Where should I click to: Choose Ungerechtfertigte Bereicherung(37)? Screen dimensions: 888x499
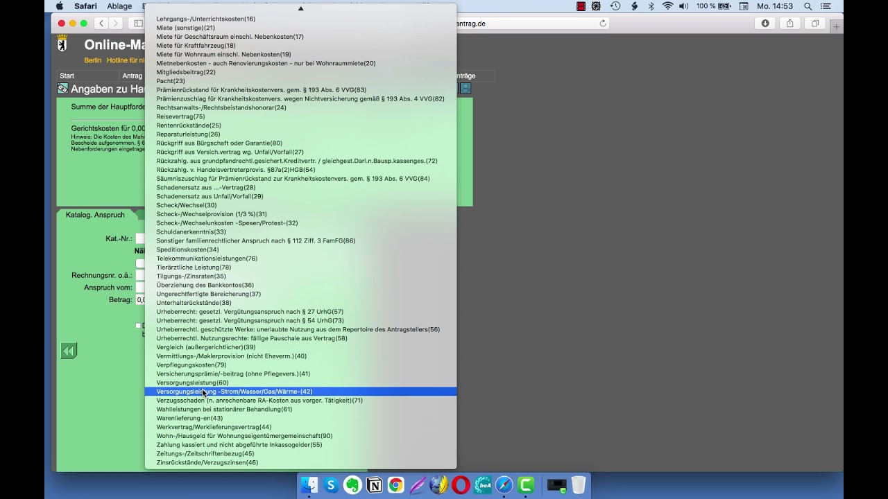click(300, 294)
